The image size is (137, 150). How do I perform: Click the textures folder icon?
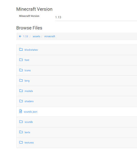[x=21, y=142]
